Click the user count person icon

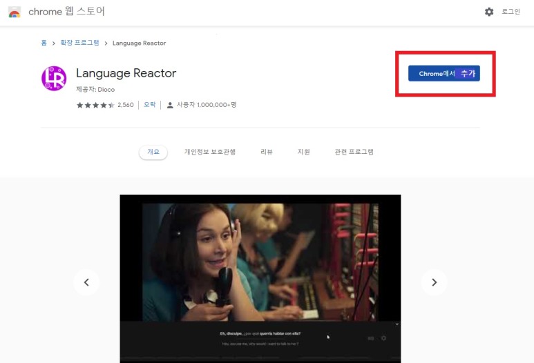click(x=170, y=105)
